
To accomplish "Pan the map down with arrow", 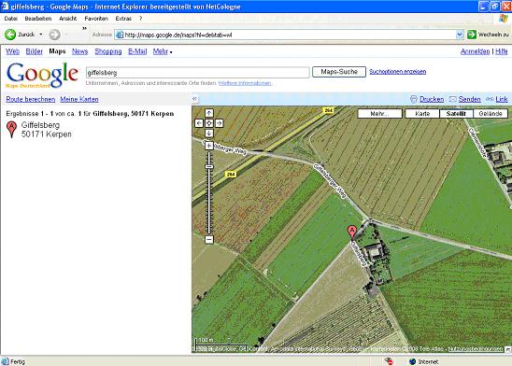I will (x=209, y=134).
